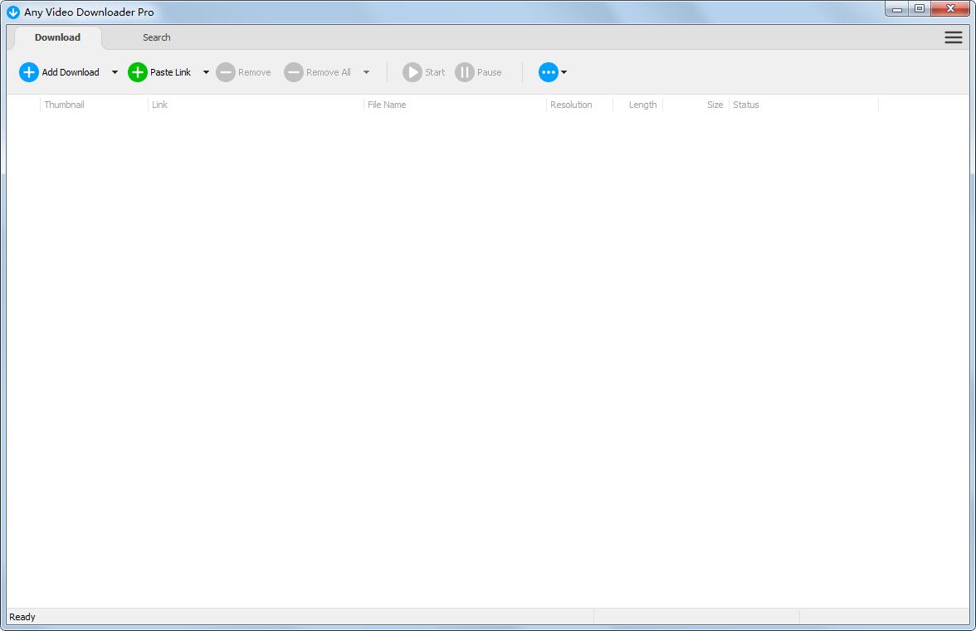Expand the Paste Link dropdown arrow

pos(206,72)
